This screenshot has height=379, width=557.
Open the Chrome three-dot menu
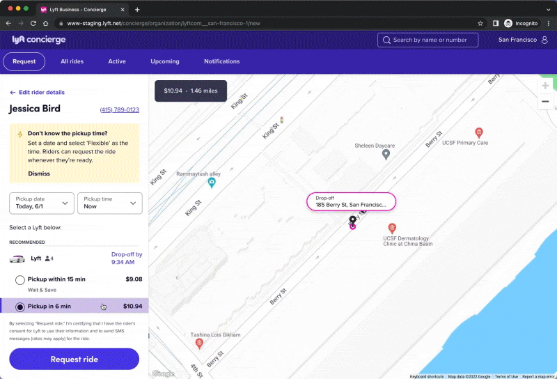(x=549, y=23)
